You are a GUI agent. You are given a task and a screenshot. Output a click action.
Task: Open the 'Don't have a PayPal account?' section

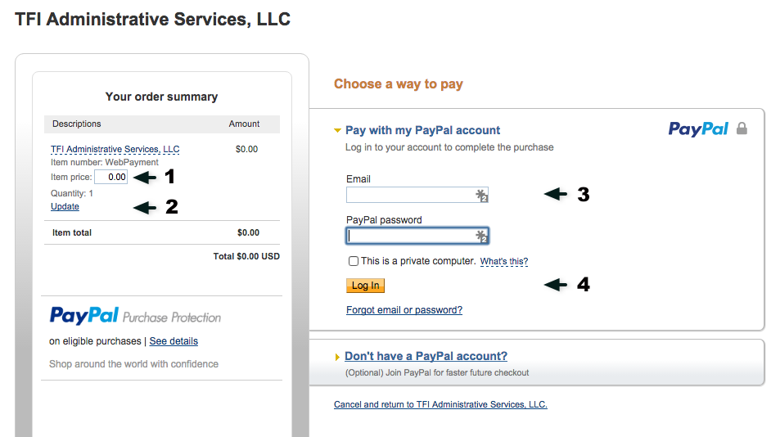tap(426, 356)
